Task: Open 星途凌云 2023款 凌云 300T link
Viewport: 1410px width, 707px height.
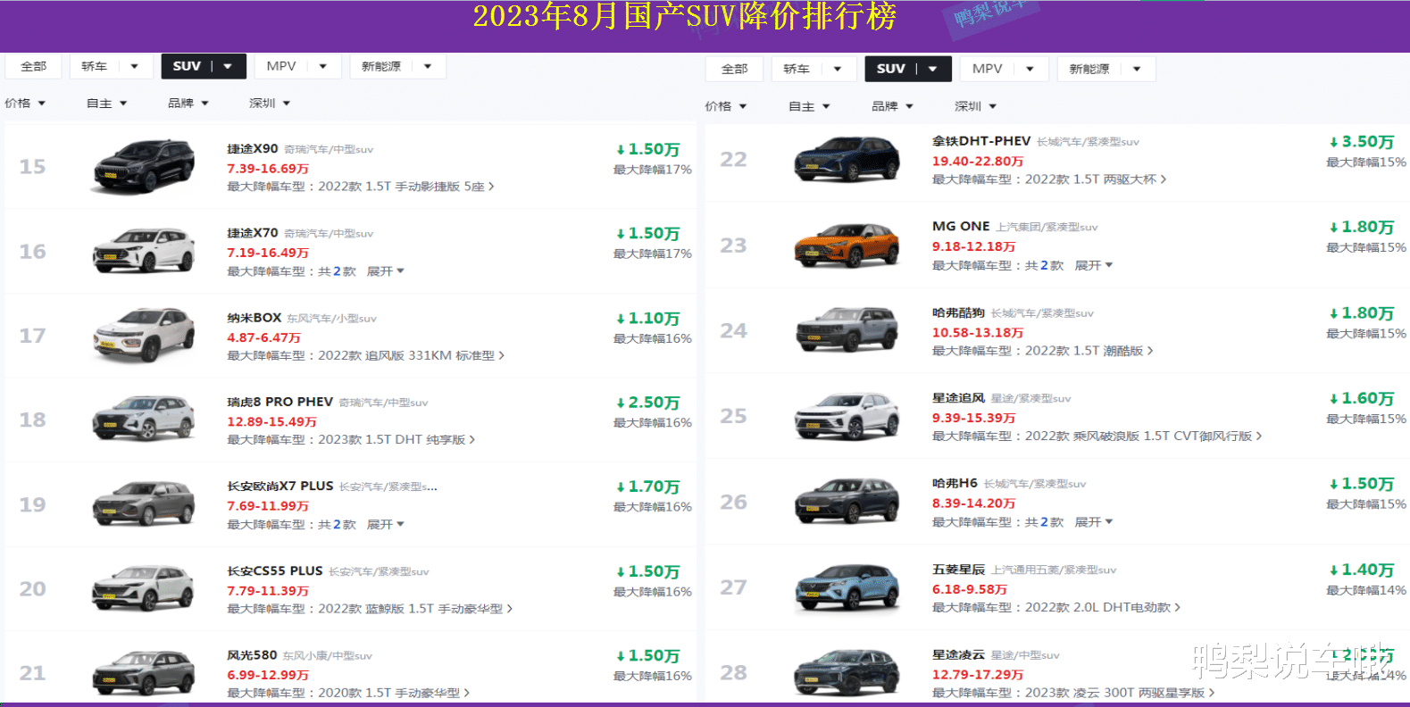Action: 1072,693
